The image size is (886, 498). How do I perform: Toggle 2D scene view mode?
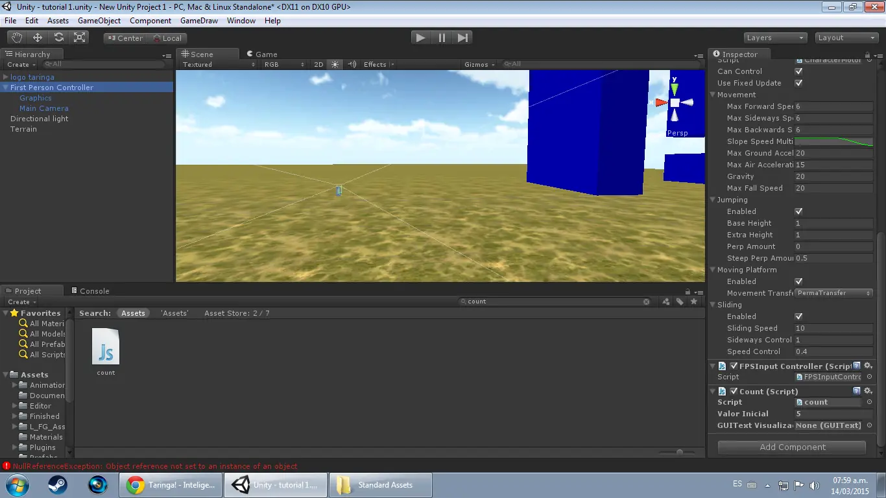tap(318, 64)
